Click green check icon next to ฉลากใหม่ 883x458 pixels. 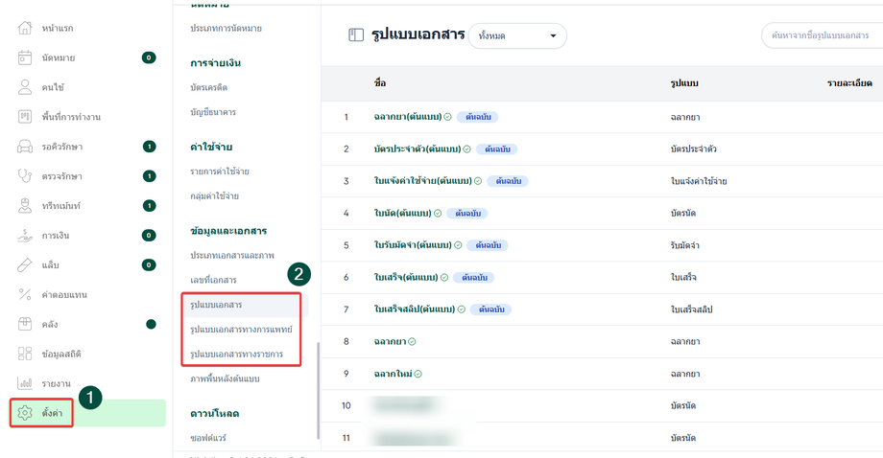tap(418, 374)
